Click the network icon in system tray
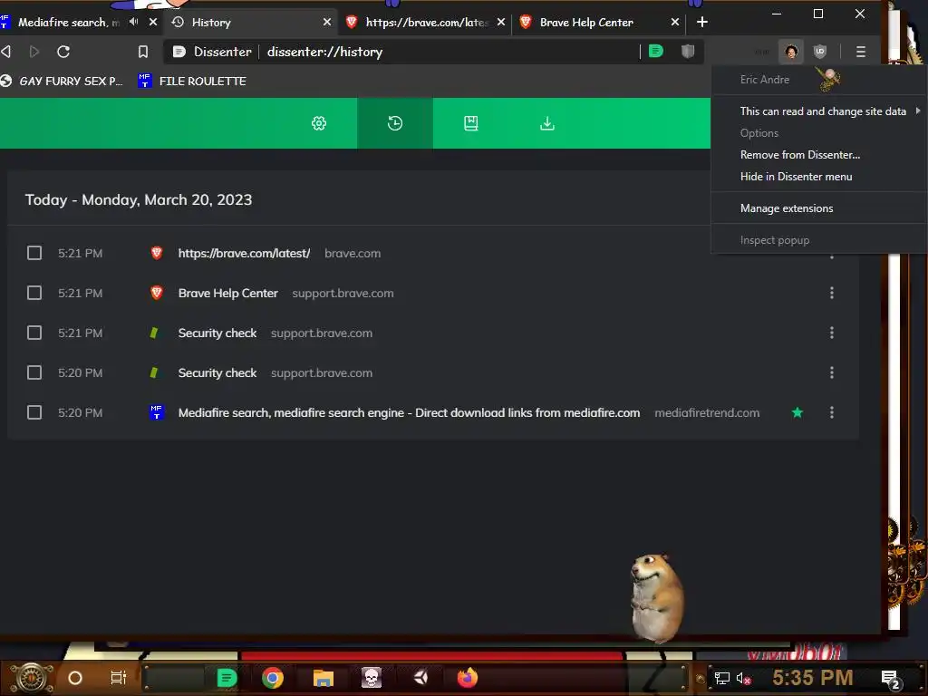The height and width of the screenshot is (696, 928). [x=721, y=678]
